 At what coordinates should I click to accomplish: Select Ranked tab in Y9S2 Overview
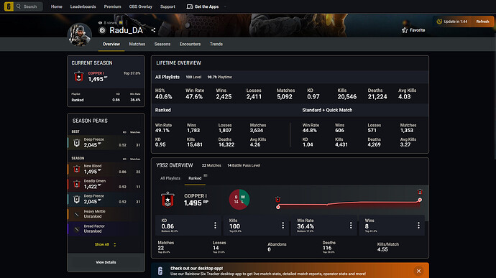tap(195, 178)
